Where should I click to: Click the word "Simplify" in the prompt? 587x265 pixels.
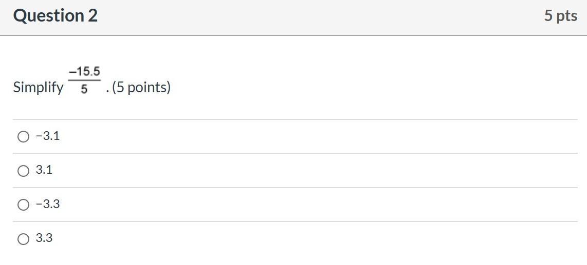pyautogui.click(x=39, y=88)
